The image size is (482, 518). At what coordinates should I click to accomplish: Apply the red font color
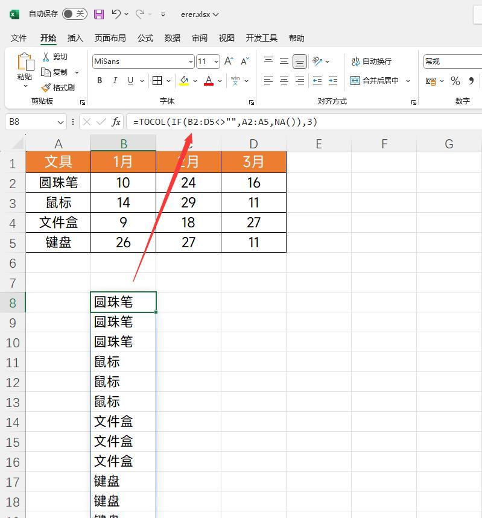[x=209, y=81]
